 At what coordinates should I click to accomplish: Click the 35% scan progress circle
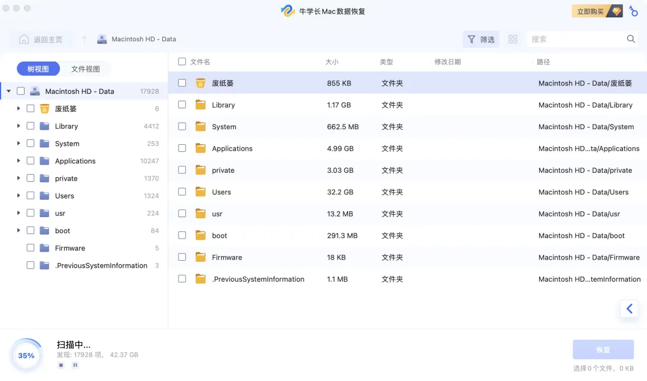[26, 355]
